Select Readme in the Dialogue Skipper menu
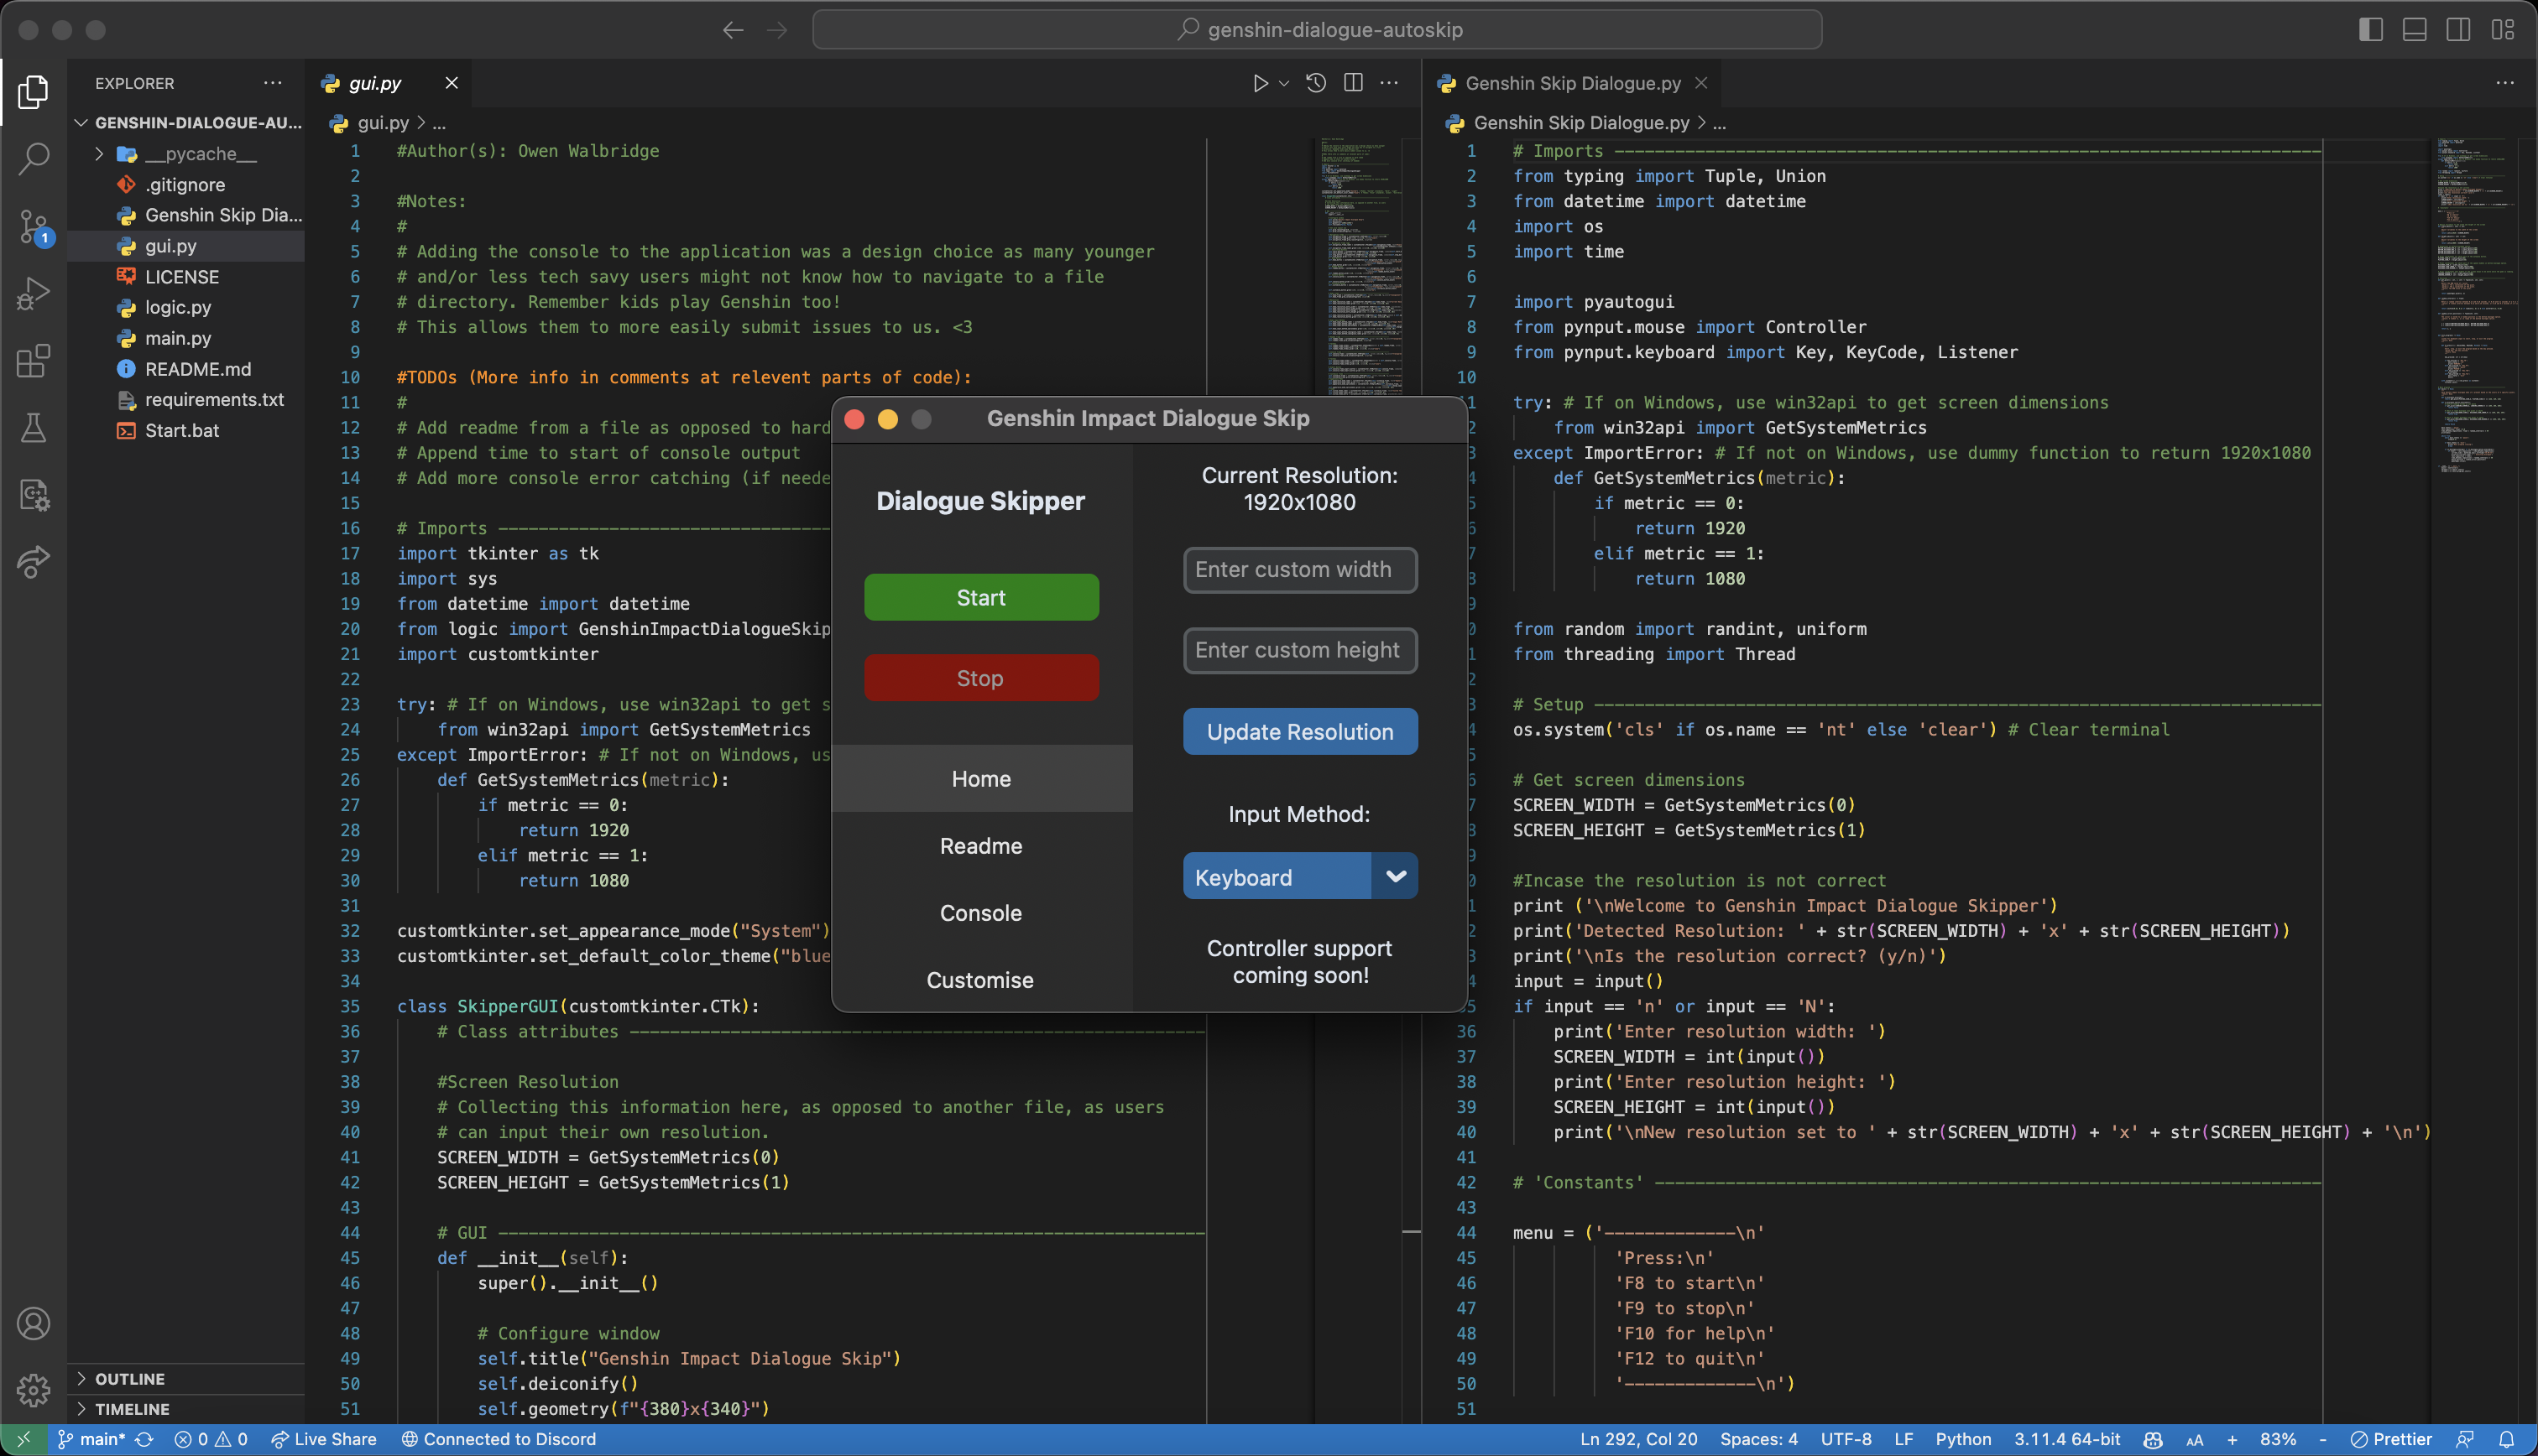 pyautogui.click(x=980, y=845)
